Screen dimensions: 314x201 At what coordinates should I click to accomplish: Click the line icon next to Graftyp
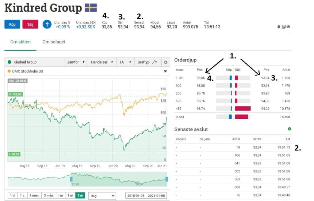[155, 62]
